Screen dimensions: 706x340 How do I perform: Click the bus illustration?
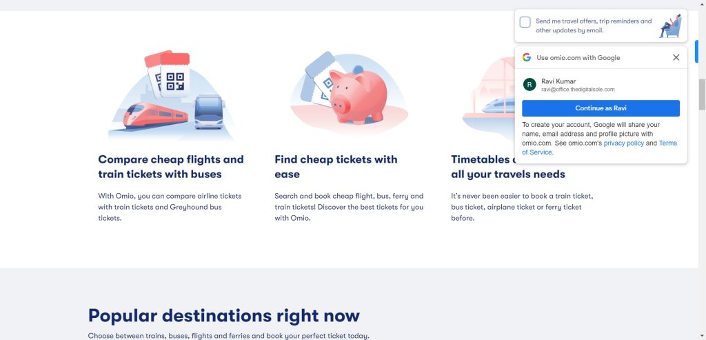(208, 112)
